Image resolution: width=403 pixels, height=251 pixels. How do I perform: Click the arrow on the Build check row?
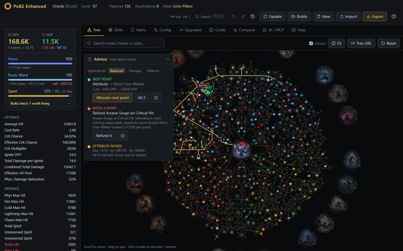click(68, 103)
